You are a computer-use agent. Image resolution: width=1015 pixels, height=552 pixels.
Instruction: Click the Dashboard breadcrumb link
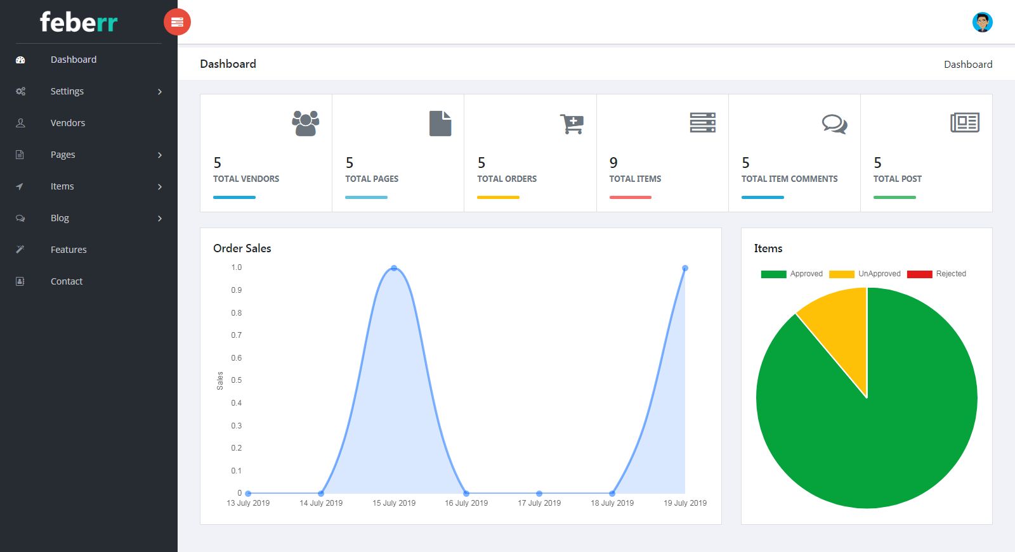(x=967, y=65)
